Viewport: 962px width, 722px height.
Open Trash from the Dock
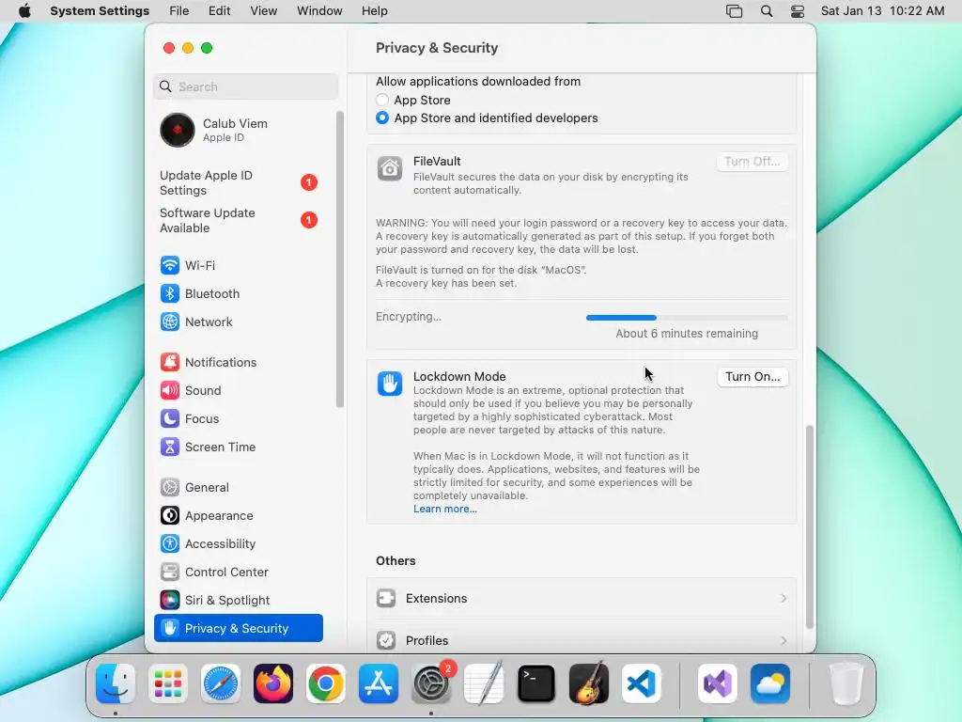tap(846, 683)
